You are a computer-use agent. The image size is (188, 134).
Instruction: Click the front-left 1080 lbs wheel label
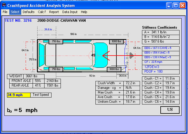(x=116, y=42)
